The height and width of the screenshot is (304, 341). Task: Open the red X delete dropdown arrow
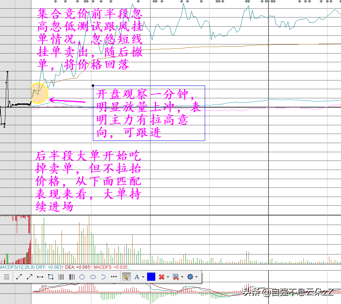tap(168, 277)
